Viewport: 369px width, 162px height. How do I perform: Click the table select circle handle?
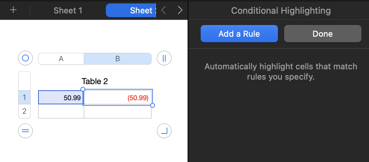coord(25,58)
